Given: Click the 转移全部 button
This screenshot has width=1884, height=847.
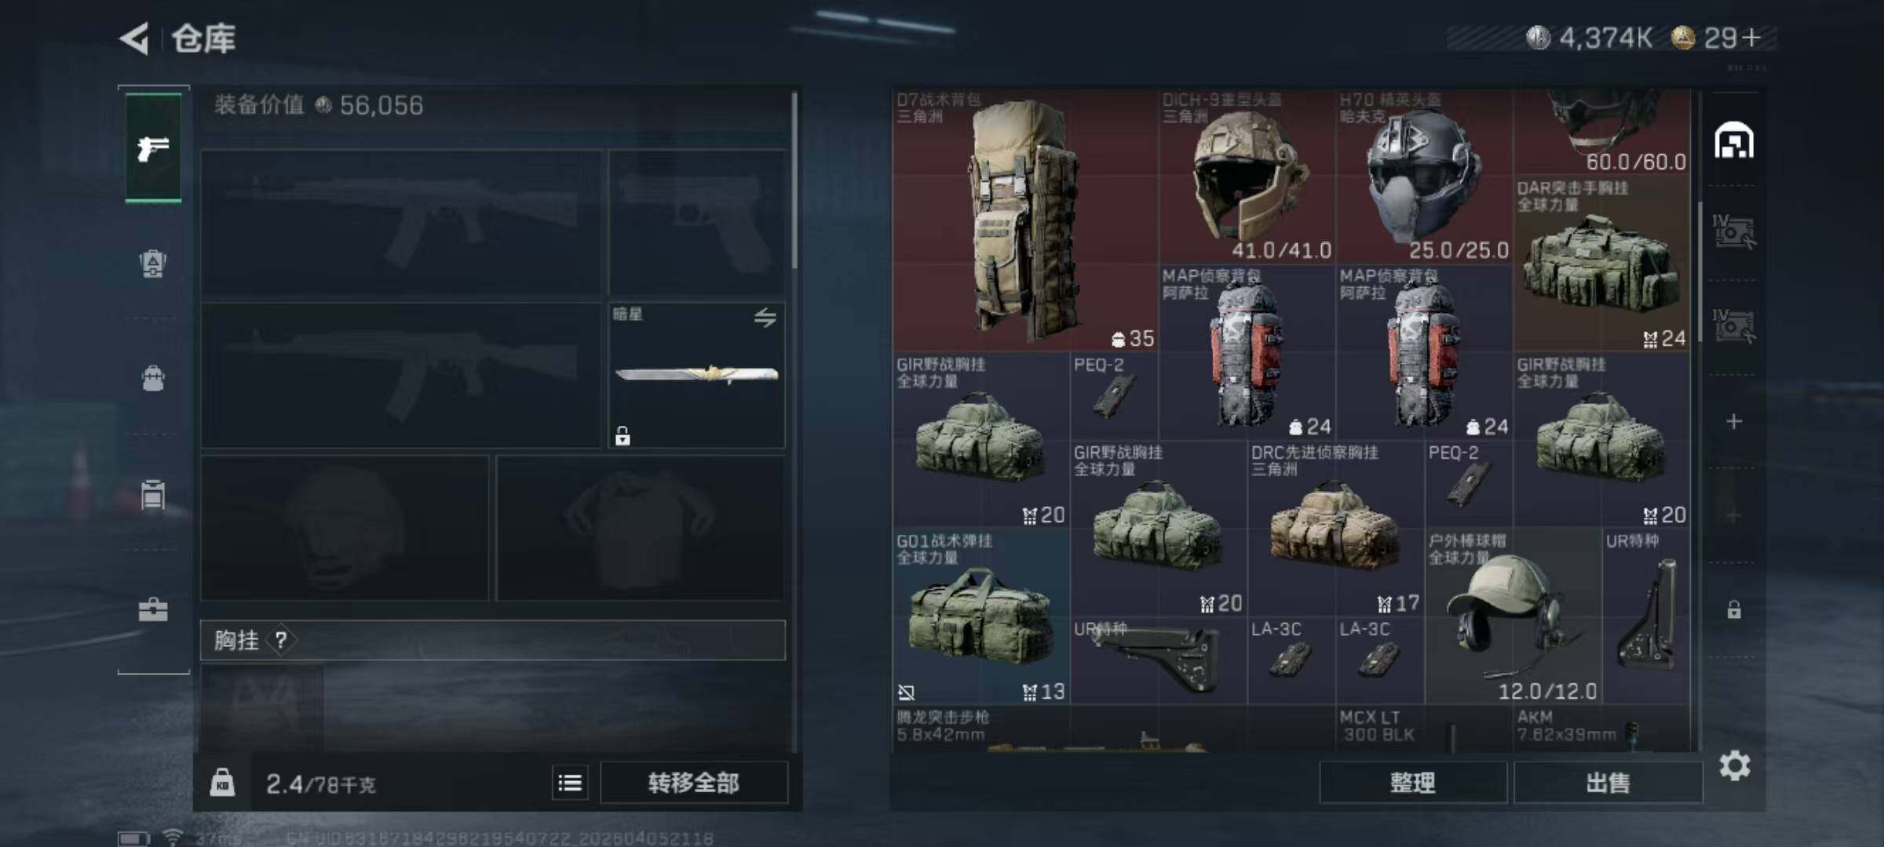Looking at the screenshot, I should 694,783.
